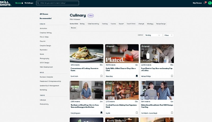Select the Cake Decorating related skill tag
This screenshot has height=122, width=212.
tap(93, 24)
